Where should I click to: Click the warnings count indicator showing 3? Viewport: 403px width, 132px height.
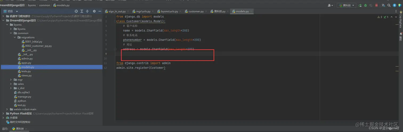pos(380,17)
